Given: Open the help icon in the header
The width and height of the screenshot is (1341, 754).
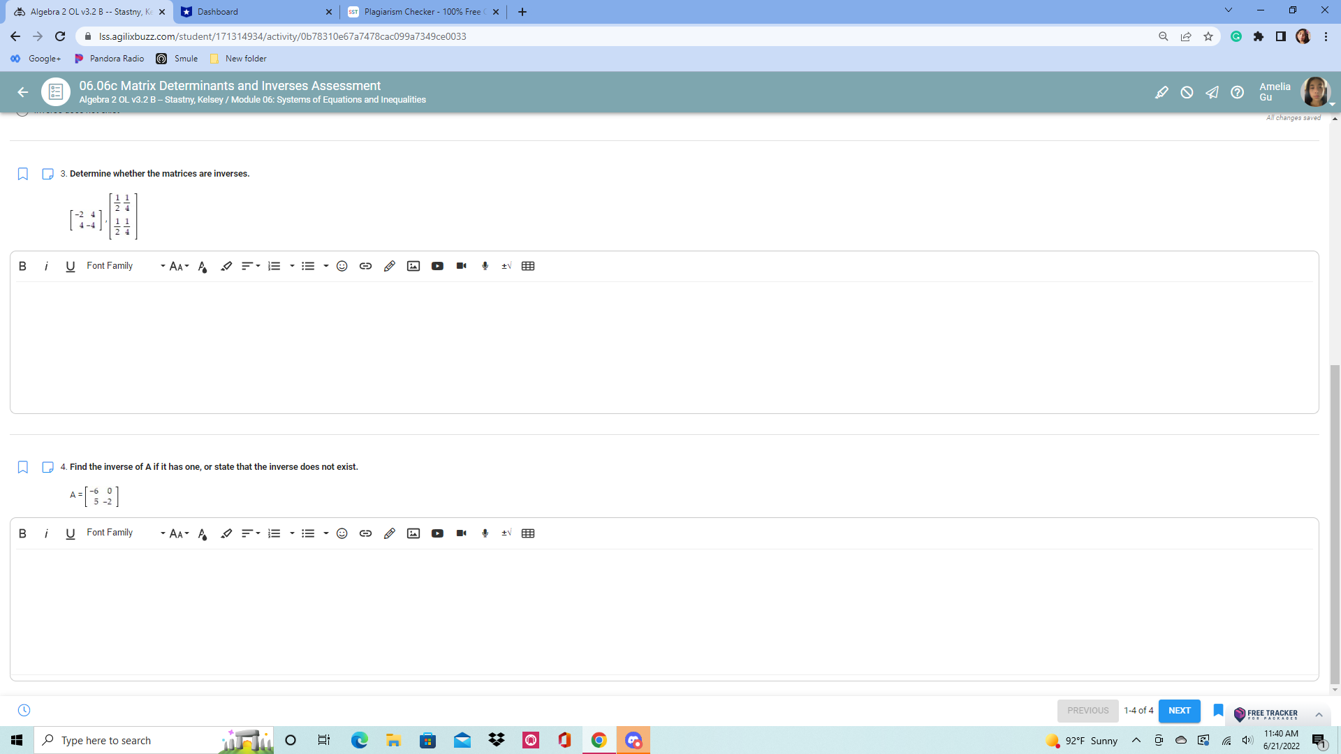Looking at the screenshot, I should pyautogui.click(x=1237, y=91).
